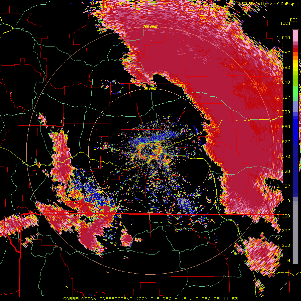Click the KBLX radar site at ring center
Screen dimensions: 301x301
150,151
